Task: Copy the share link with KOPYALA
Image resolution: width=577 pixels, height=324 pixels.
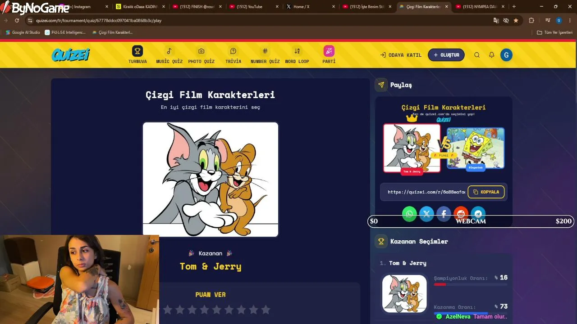Action: coord(486,192)
